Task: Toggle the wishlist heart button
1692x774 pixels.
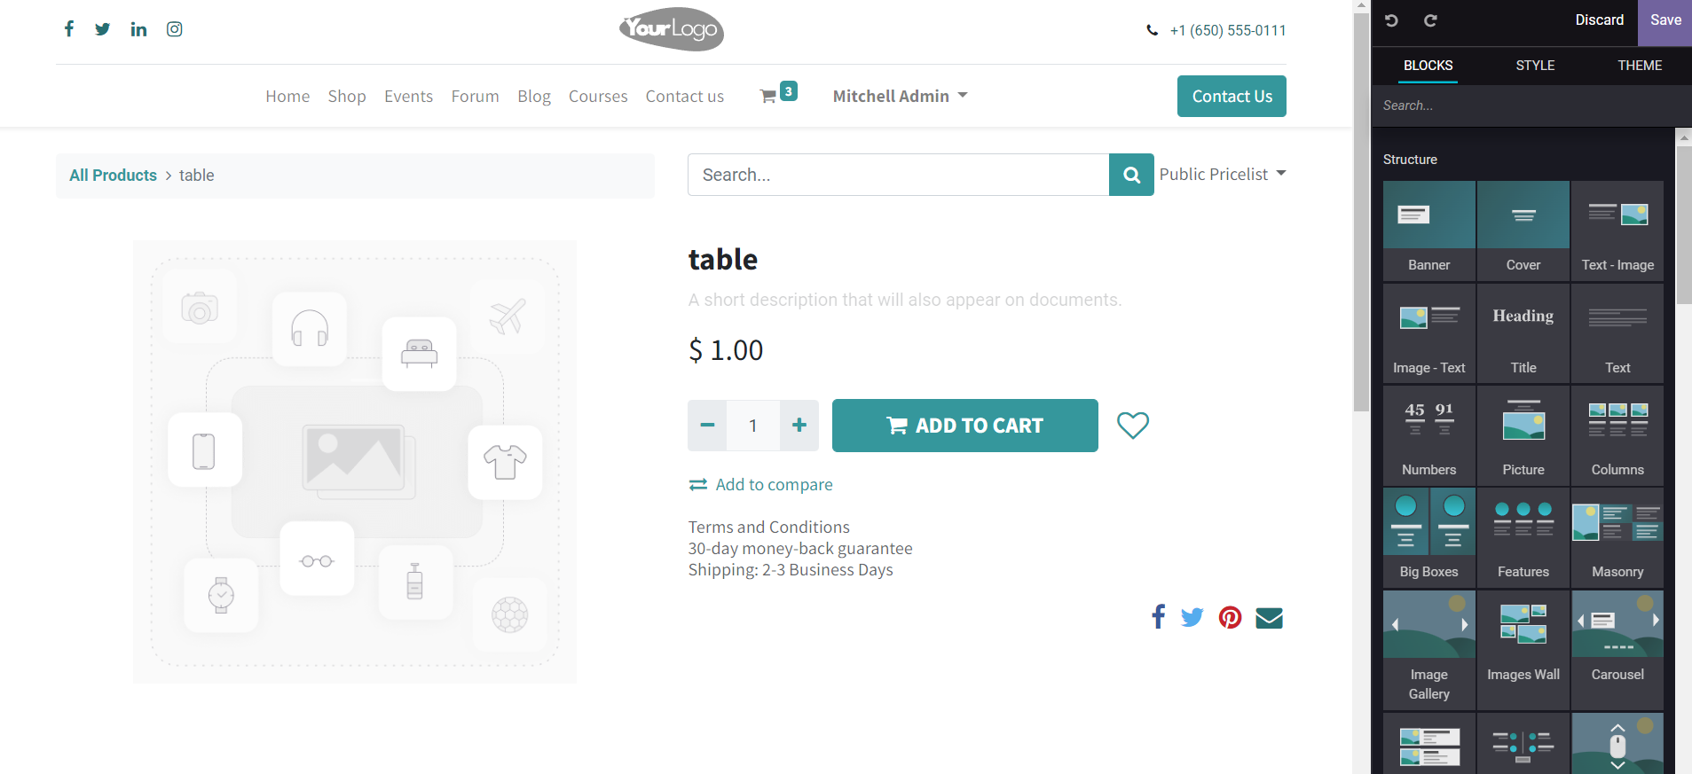Action: tap(1133, 426)
